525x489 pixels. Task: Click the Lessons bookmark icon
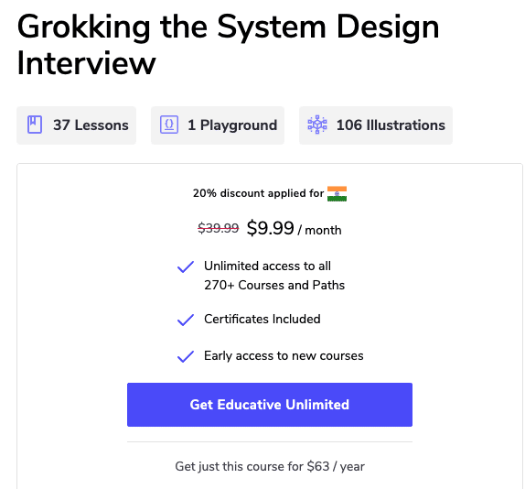[35, 125]
